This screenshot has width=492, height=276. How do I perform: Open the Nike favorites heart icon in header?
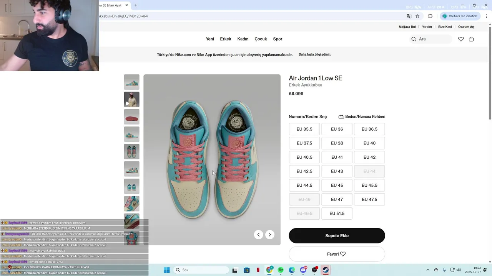pos(461,39)
